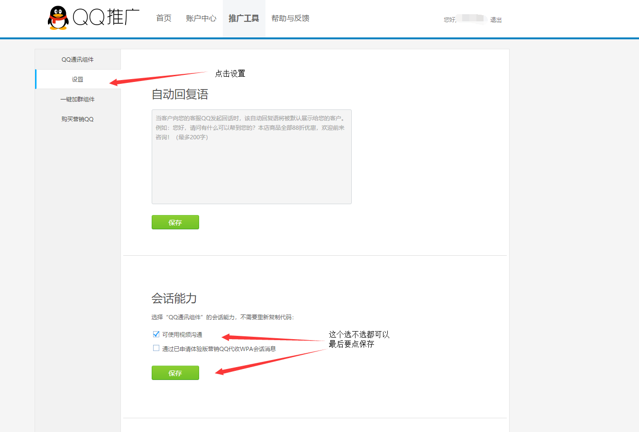Save the auto-reply message with 保存
639x432 pixels.
tap(175, 222)
